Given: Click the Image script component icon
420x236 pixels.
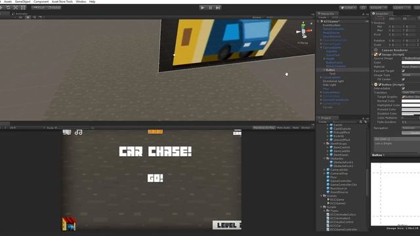Looking at the screenshot, I should tap(376, 54).
